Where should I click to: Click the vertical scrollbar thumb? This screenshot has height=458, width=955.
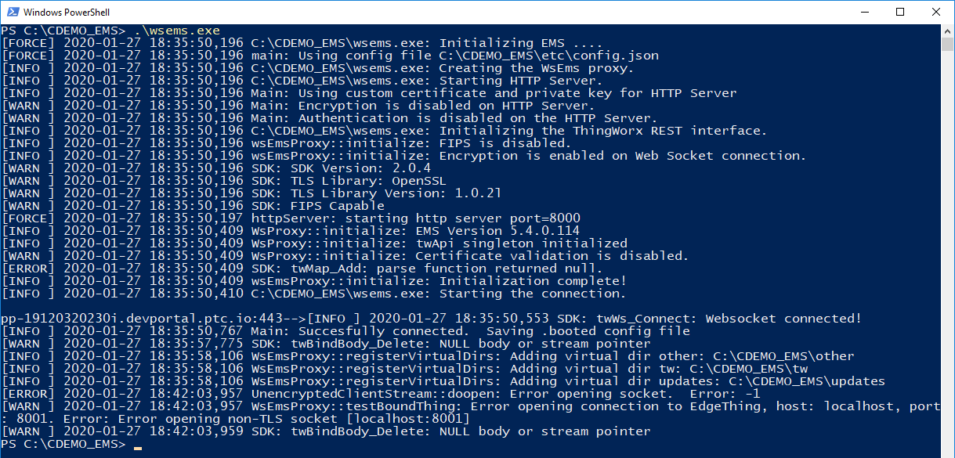(x=947, y=43)
